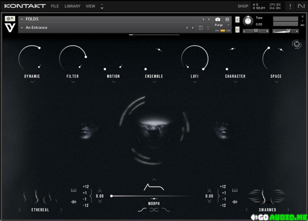Click the save snapshot disk icon
The image size is (308, 221).
[x=201, y=28]
